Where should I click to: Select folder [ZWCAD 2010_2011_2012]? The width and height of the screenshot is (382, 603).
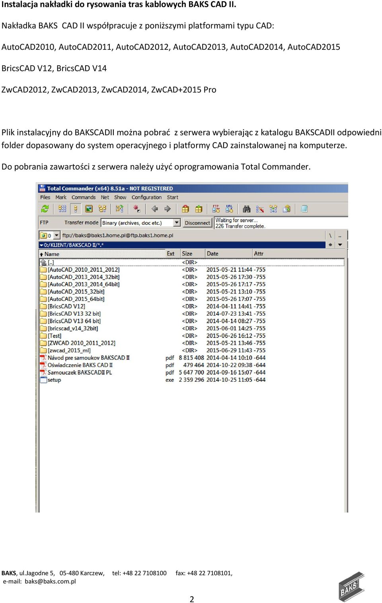(x=82, y=343)
